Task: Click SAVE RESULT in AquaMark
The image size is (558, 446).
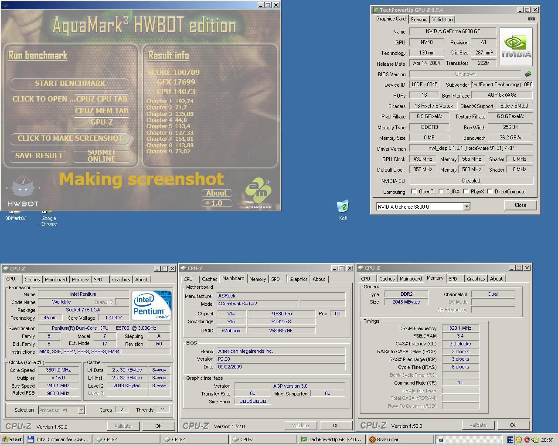Action: click(39, 155)
